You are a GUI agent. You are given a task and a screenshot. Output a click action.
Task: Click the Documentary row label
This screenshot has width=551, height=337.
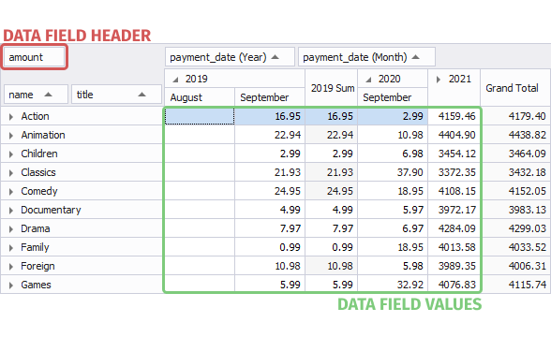(51, 210)
